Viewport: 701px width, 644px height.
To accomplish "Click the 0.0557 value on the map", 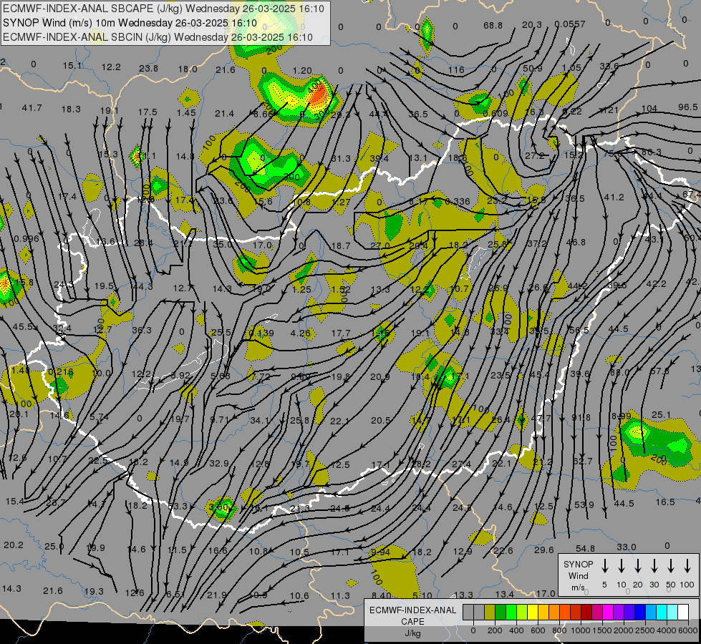I will 569,24.
